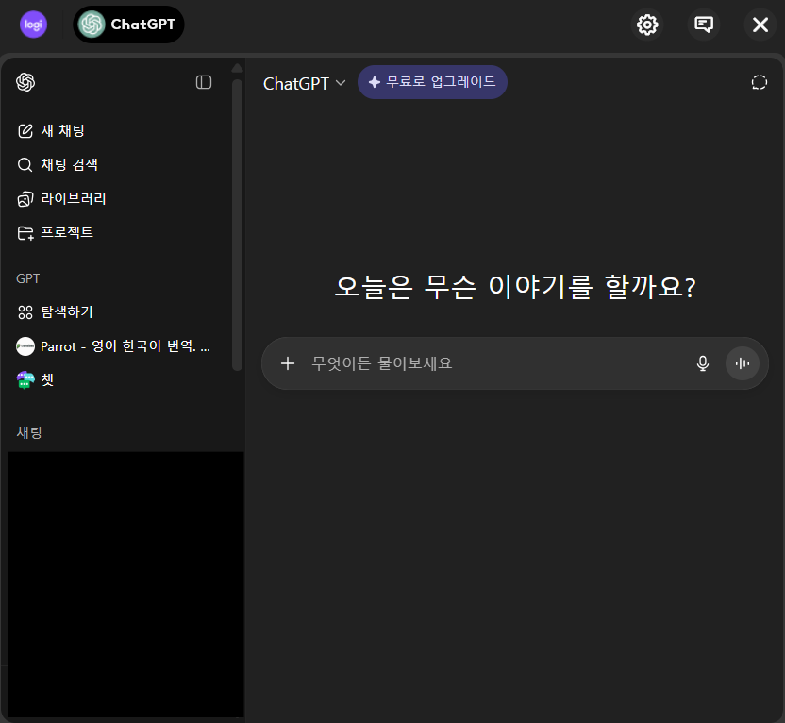Screen dimensions: 785x723
Task: Click explore GPTs (탐색하기)
Action: (66, 312)
